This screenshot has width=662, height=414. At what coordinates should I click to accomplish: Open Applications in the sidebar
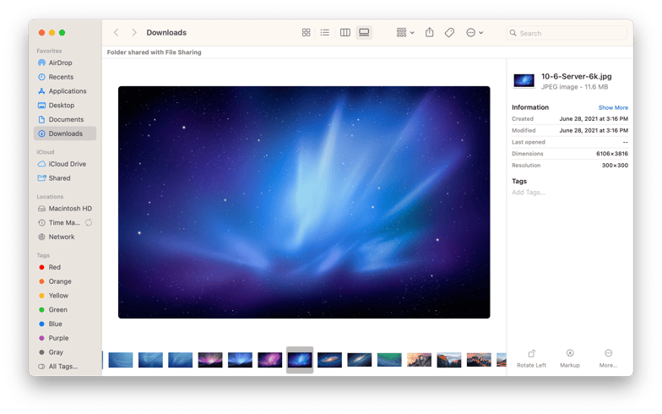click(x=64, y=91)
